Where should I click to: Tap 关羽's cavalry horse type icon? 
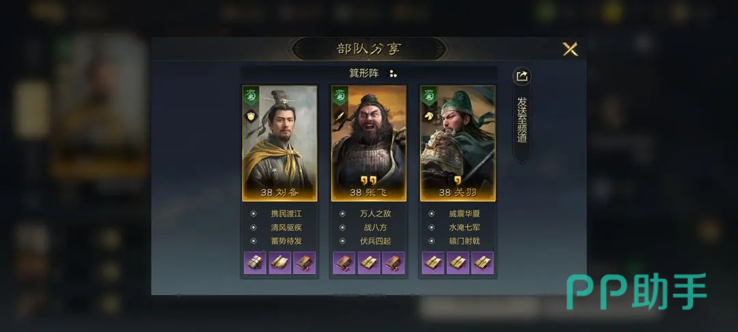tap(428, 116)
